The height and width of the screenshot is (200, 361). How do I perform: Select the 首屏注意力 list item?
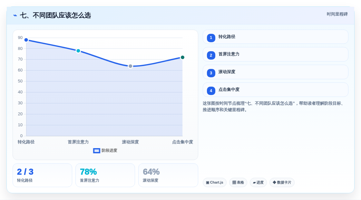(x=275, y=54)
